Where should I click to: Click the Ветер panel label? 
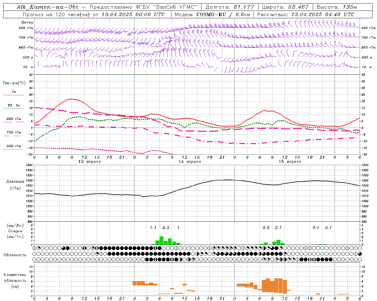[x=27, y=22]
